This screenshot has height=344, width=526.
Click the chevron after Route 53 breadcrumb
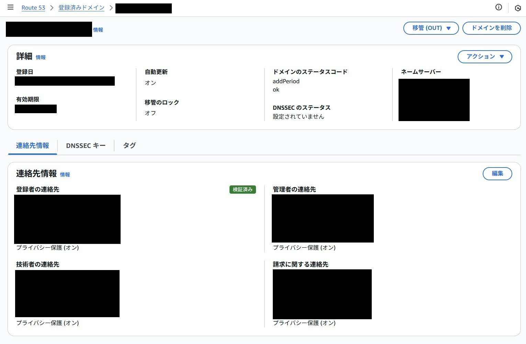point(52,8)
